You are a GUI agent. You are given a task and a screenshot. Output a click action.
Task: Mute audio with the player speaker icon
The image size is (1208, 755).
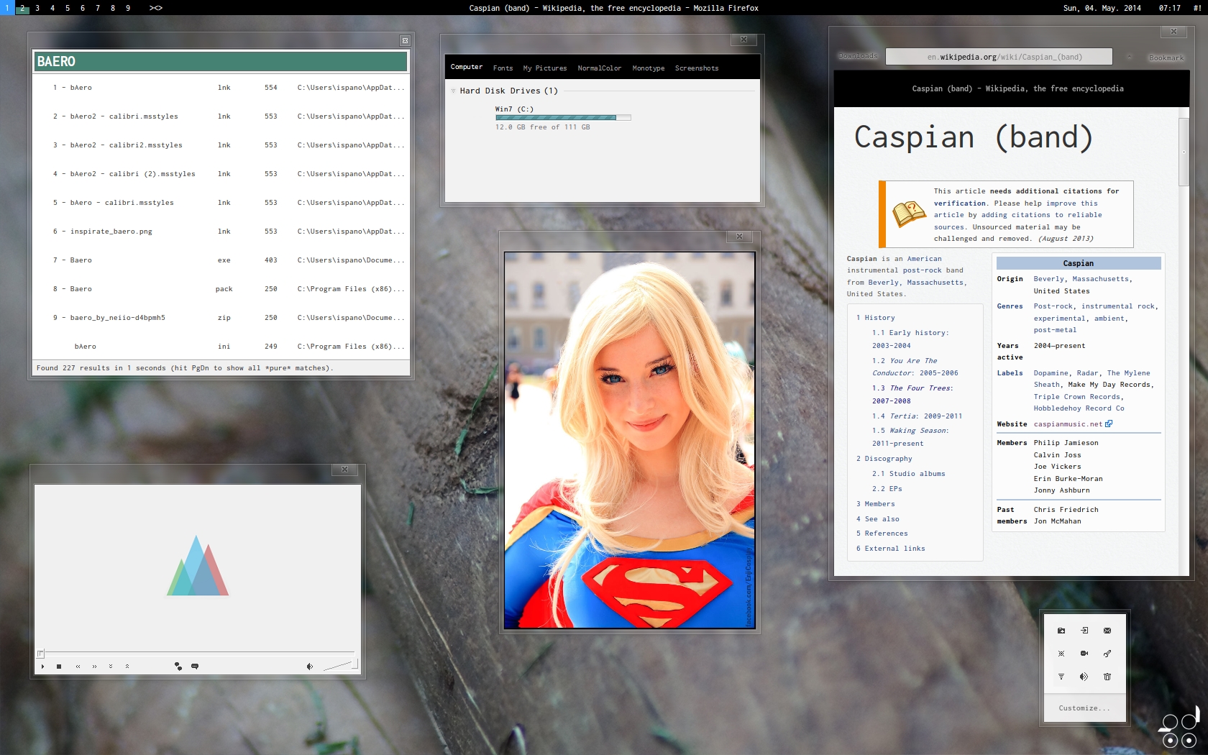309,667
